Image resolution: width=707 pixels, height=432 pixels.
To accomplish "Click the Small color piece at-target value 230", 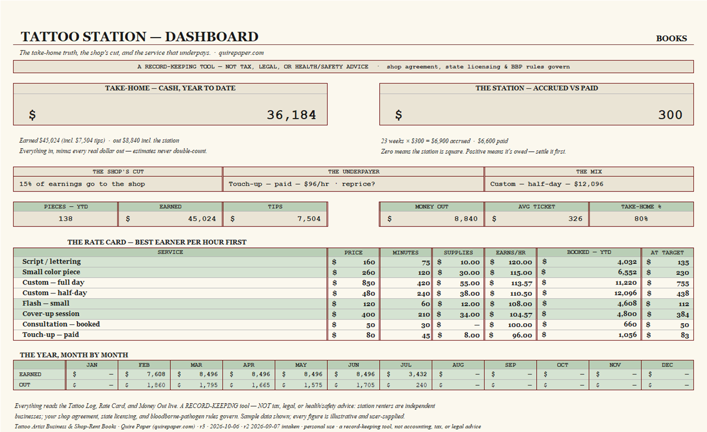I will pos(682,272).
